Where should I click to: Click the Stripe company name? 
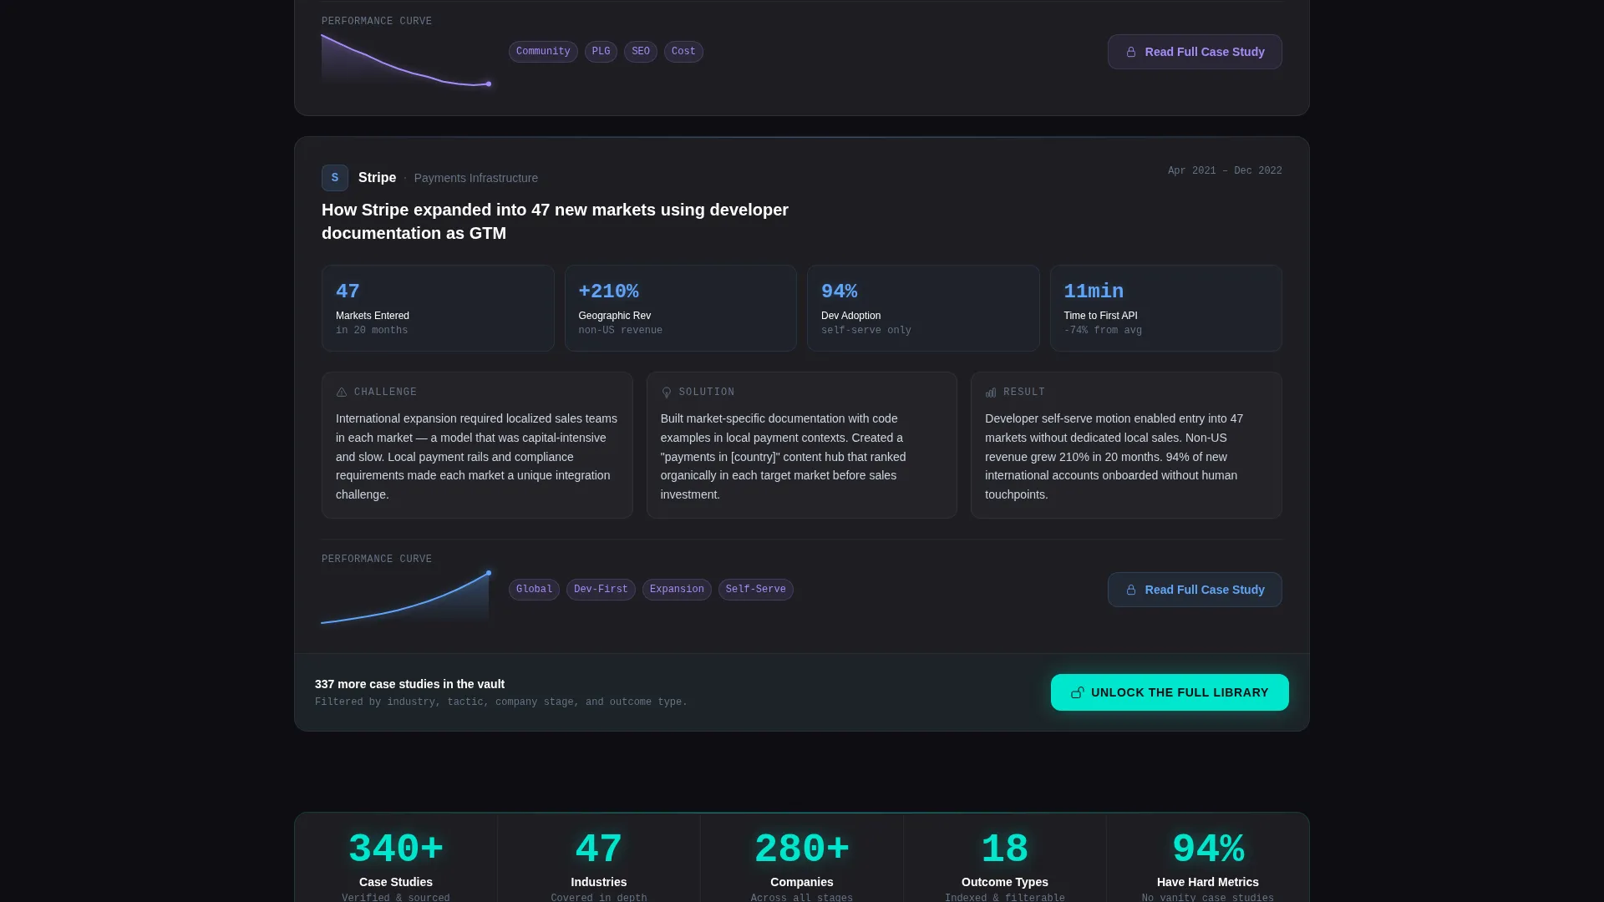click(377, 178)
